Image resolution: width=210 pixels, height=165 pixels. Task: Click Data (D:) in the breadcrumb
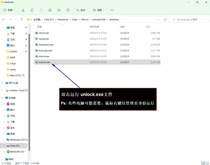(49, 19)
